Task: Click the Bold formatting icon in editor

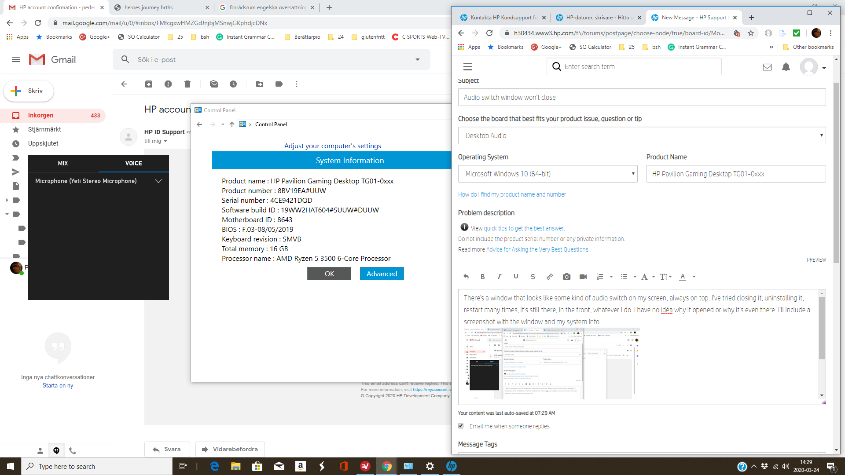Action: coord(482,277)
